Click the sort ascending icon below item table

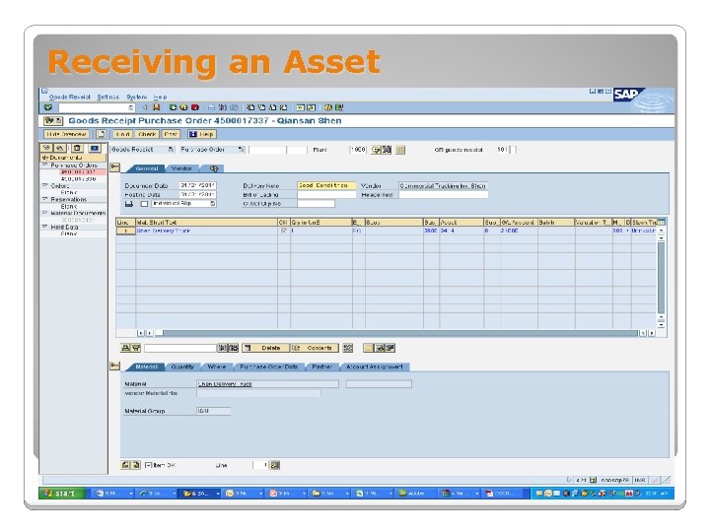(125, 348)
